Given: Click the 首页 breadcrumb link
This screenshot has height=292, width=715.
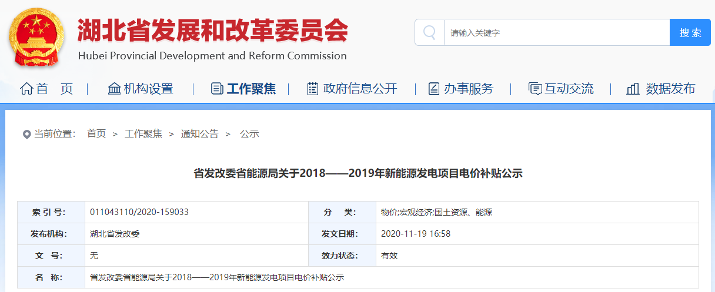Looking at the screenshot, I should tap(96, 134).
